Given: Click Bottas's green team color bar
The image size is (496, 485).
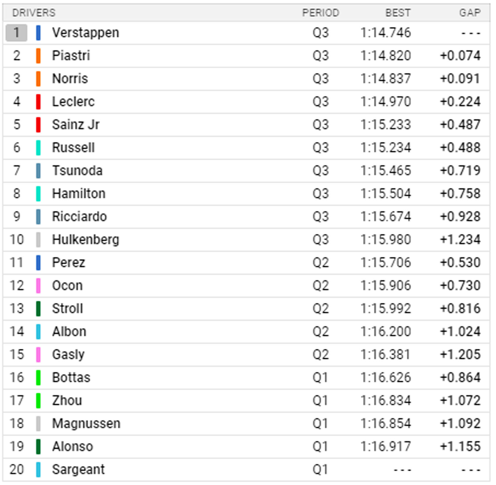Looking at the screenshot, I should [x=38, y=378].
